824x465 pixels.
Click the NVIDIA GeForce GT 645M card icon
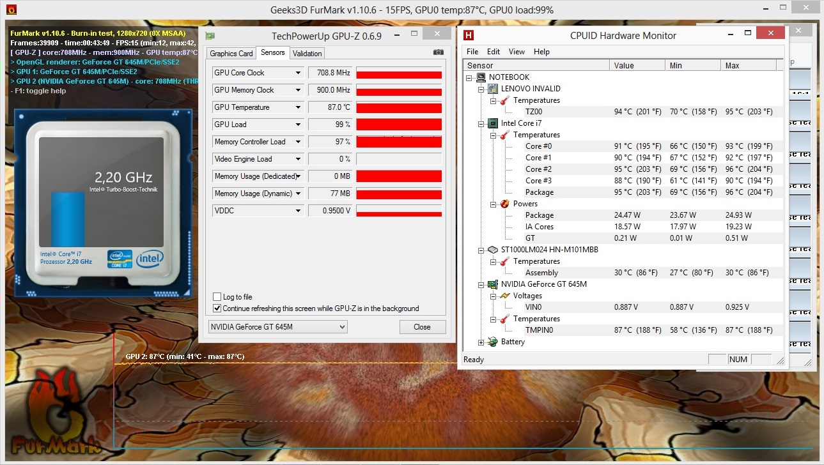pyautogui.click(x=493, y=284)
